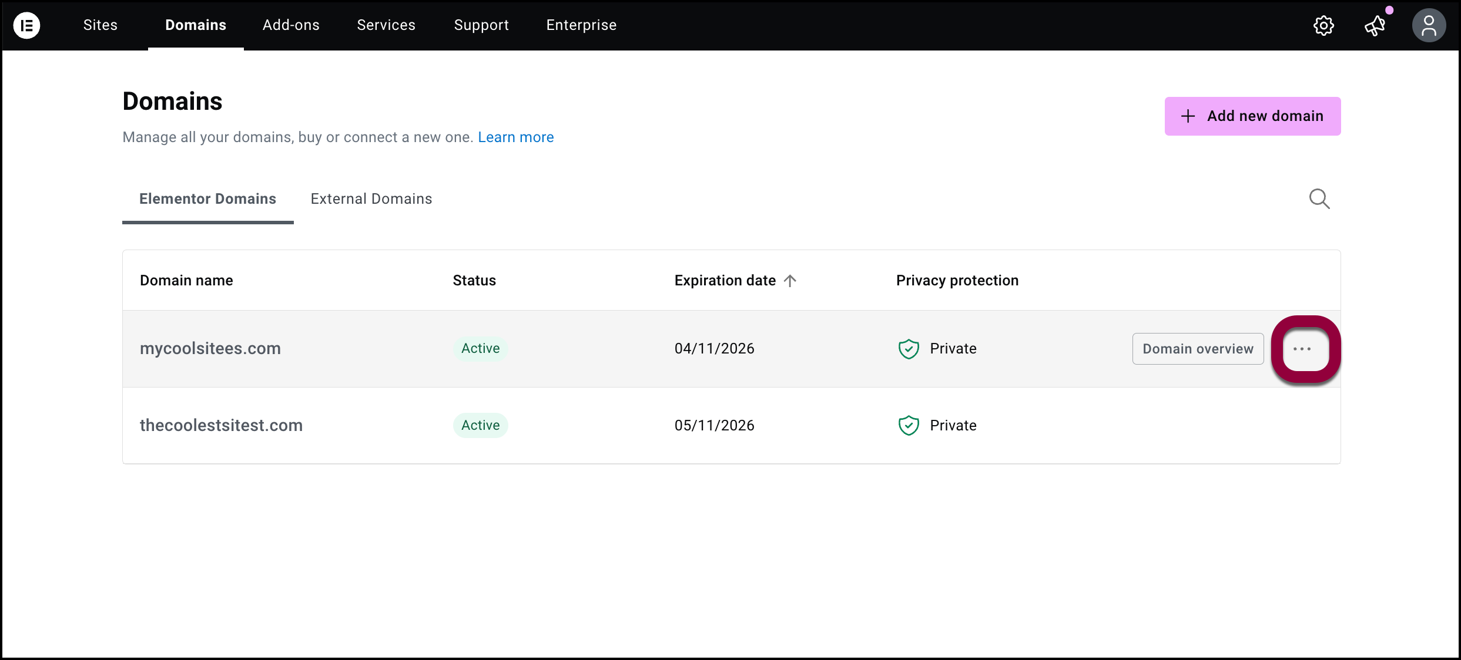This screenshot has height=660, width=1461.
Task: Open the Sites menu item
Action: click(100, 25)
